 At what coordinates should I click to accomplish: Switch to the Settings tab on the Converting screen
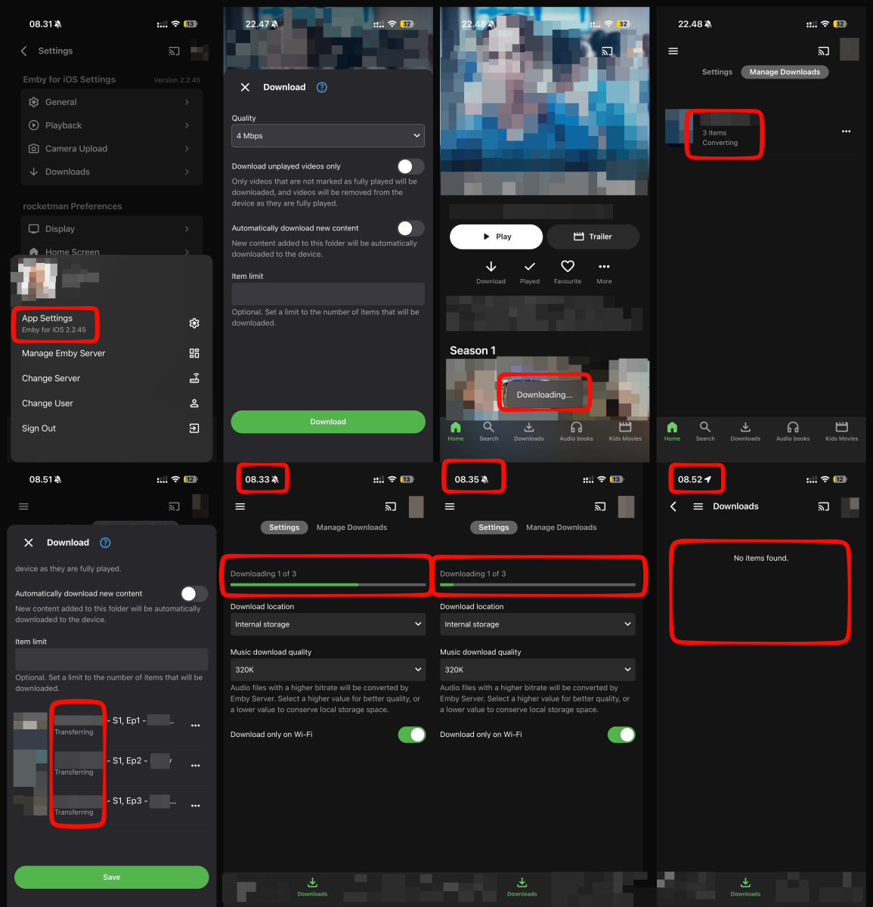(717, 72)
